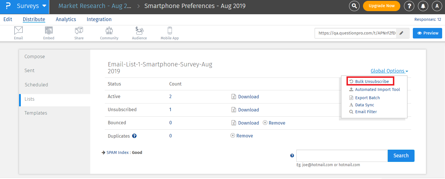Click the Upgrade Now button

pos(382,6)
